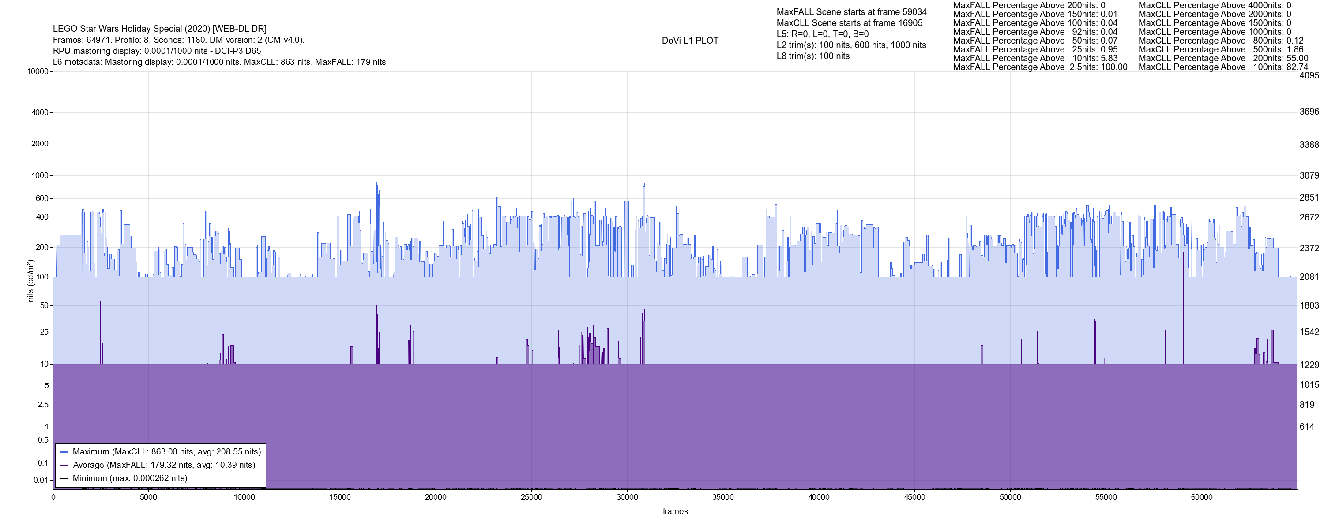Click the 30000 frame tick on x-axis

(x=627, y=497)
